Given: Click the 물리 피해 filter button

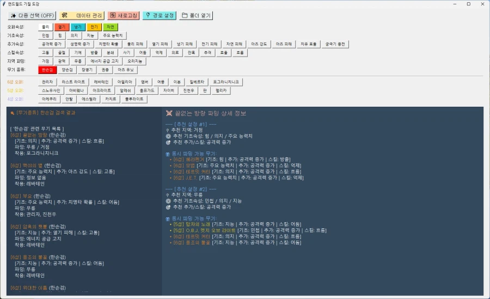Looking at the screenshot, I should click(136, 44).
